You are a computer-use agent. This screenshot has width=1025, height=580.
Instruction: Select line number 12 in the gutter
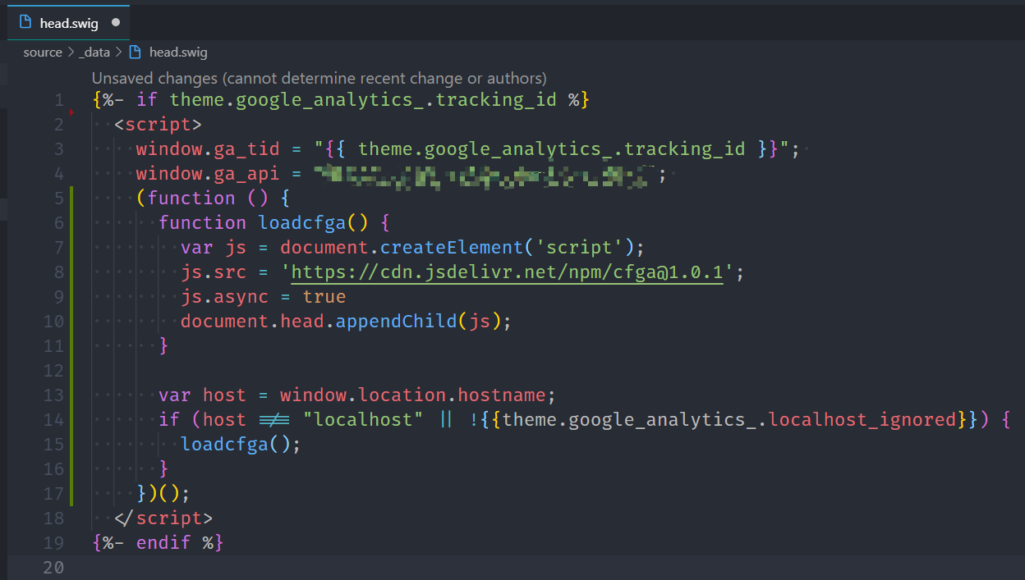point(53,371)
